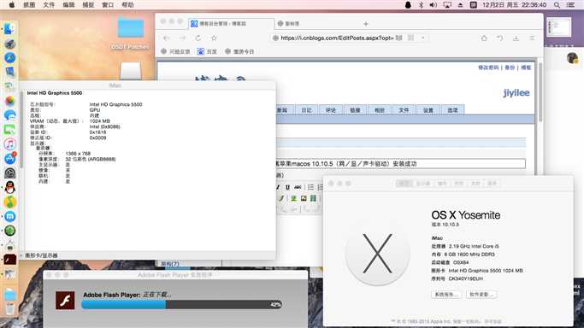
Task: Open the 设置 tab on blog admin
Action: [428, 110]
